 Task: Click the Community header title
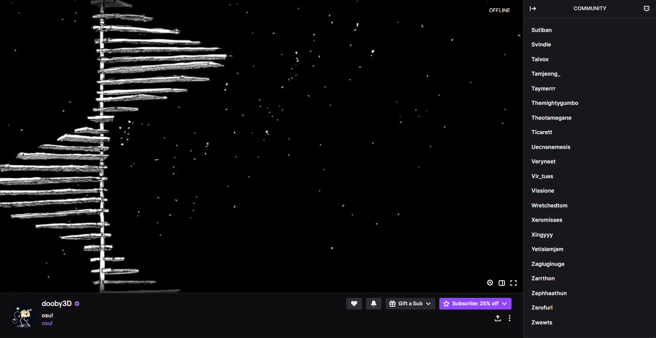[x=590, y=8]
